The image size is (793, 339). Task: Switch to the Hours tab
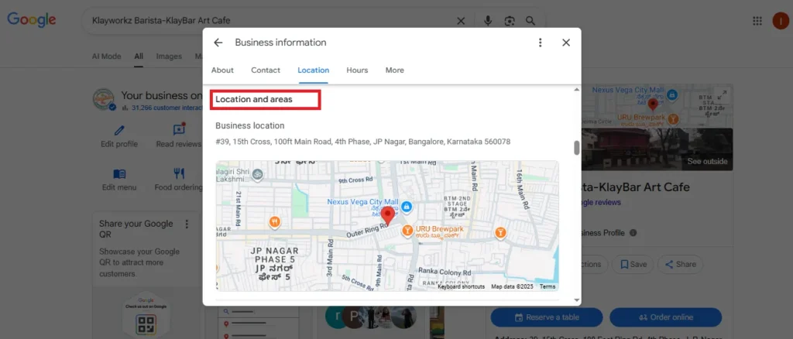[357, 70]
